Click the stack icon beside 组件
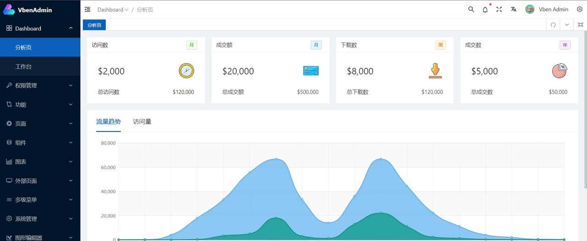This screenshot has width=587, height=241. pos(9,143)
